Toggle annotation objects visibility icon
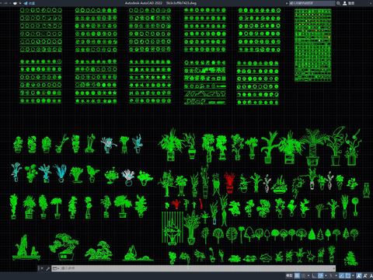The image size is (373, 280). [x=359, y=275]
